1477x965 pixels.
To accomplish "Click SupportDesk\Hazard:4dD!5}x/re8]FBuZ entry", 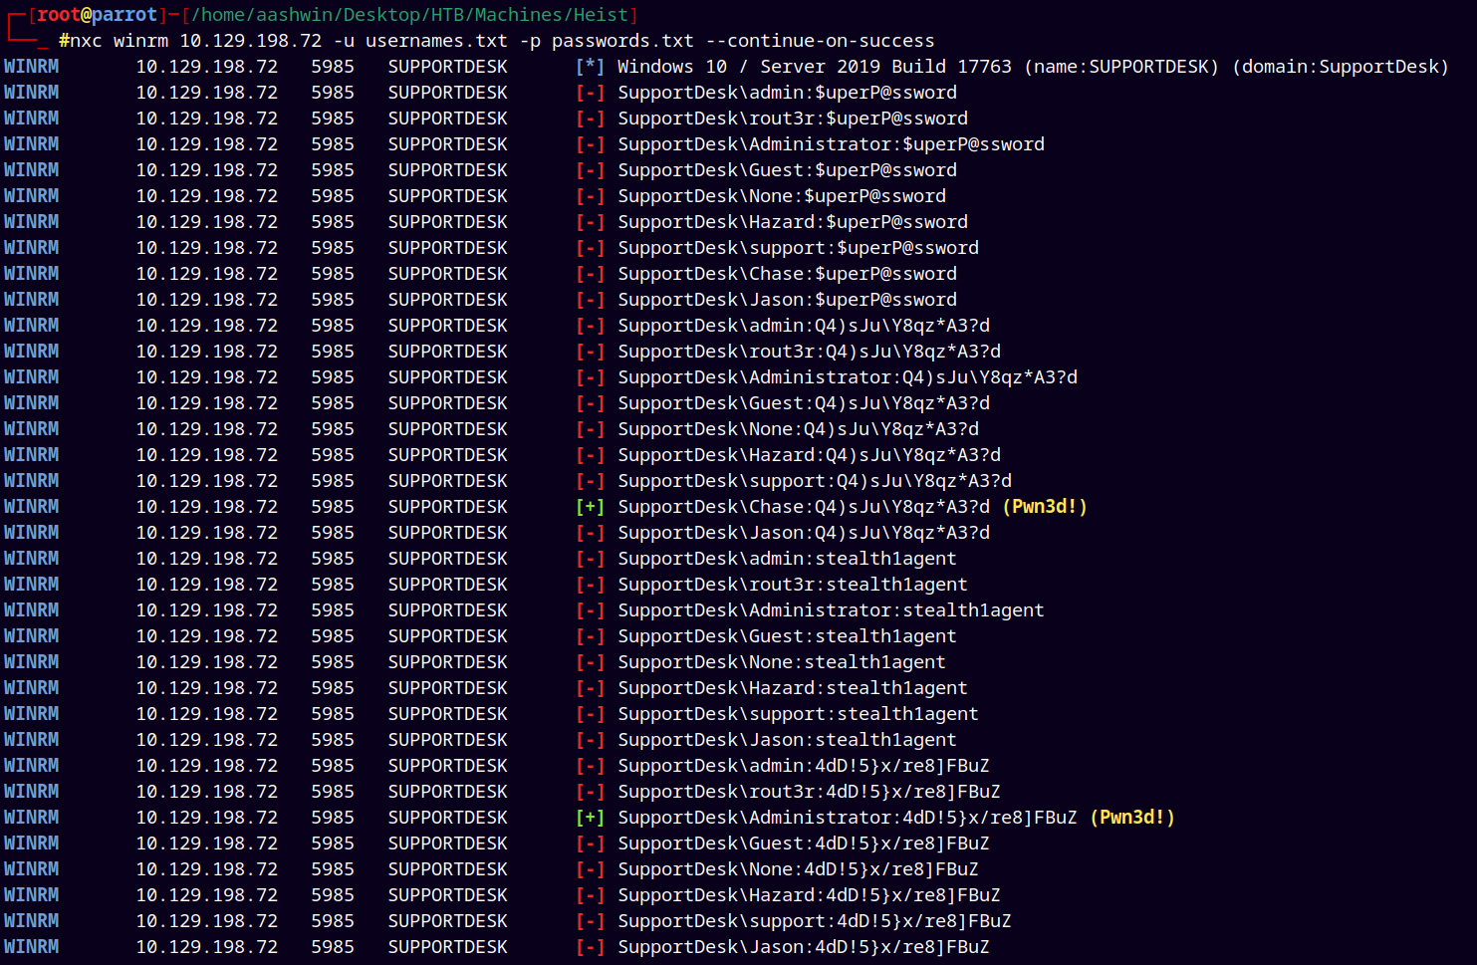I will [x=809, y=895].
